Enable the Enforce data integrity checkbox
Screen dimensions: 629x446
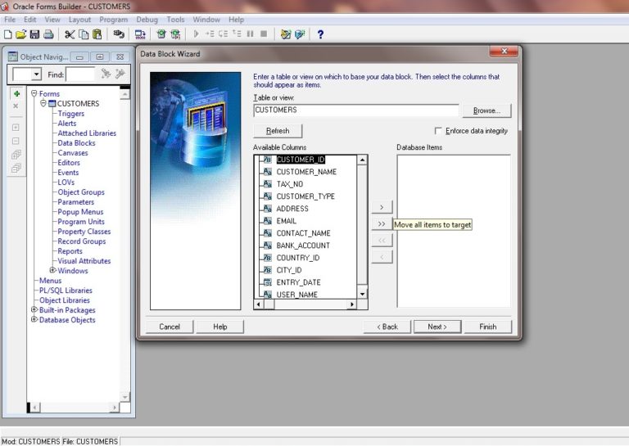438,131
